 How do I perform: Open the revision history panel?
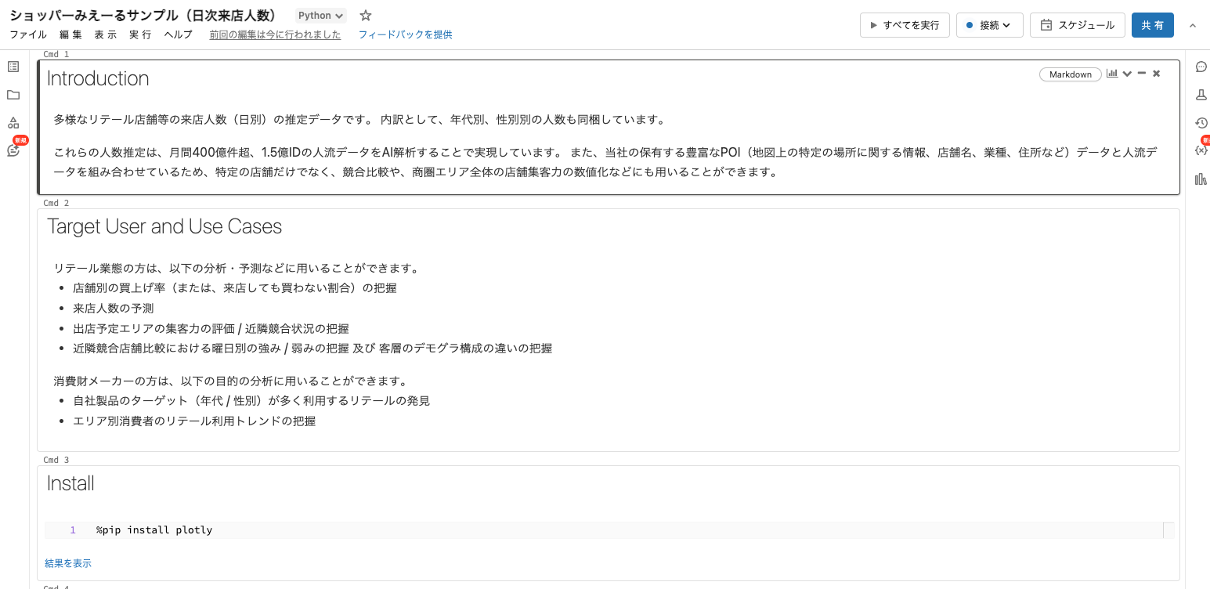pos(1201,122)
